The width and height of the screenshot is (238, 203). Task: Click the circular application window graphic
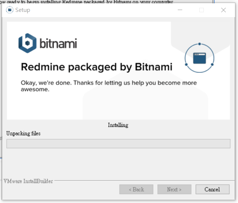point(199,58)
